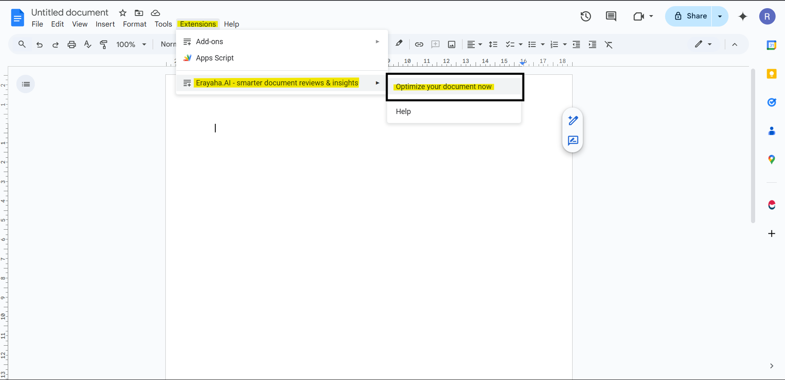Open the zoom 100% dropdown

[131, 45]
